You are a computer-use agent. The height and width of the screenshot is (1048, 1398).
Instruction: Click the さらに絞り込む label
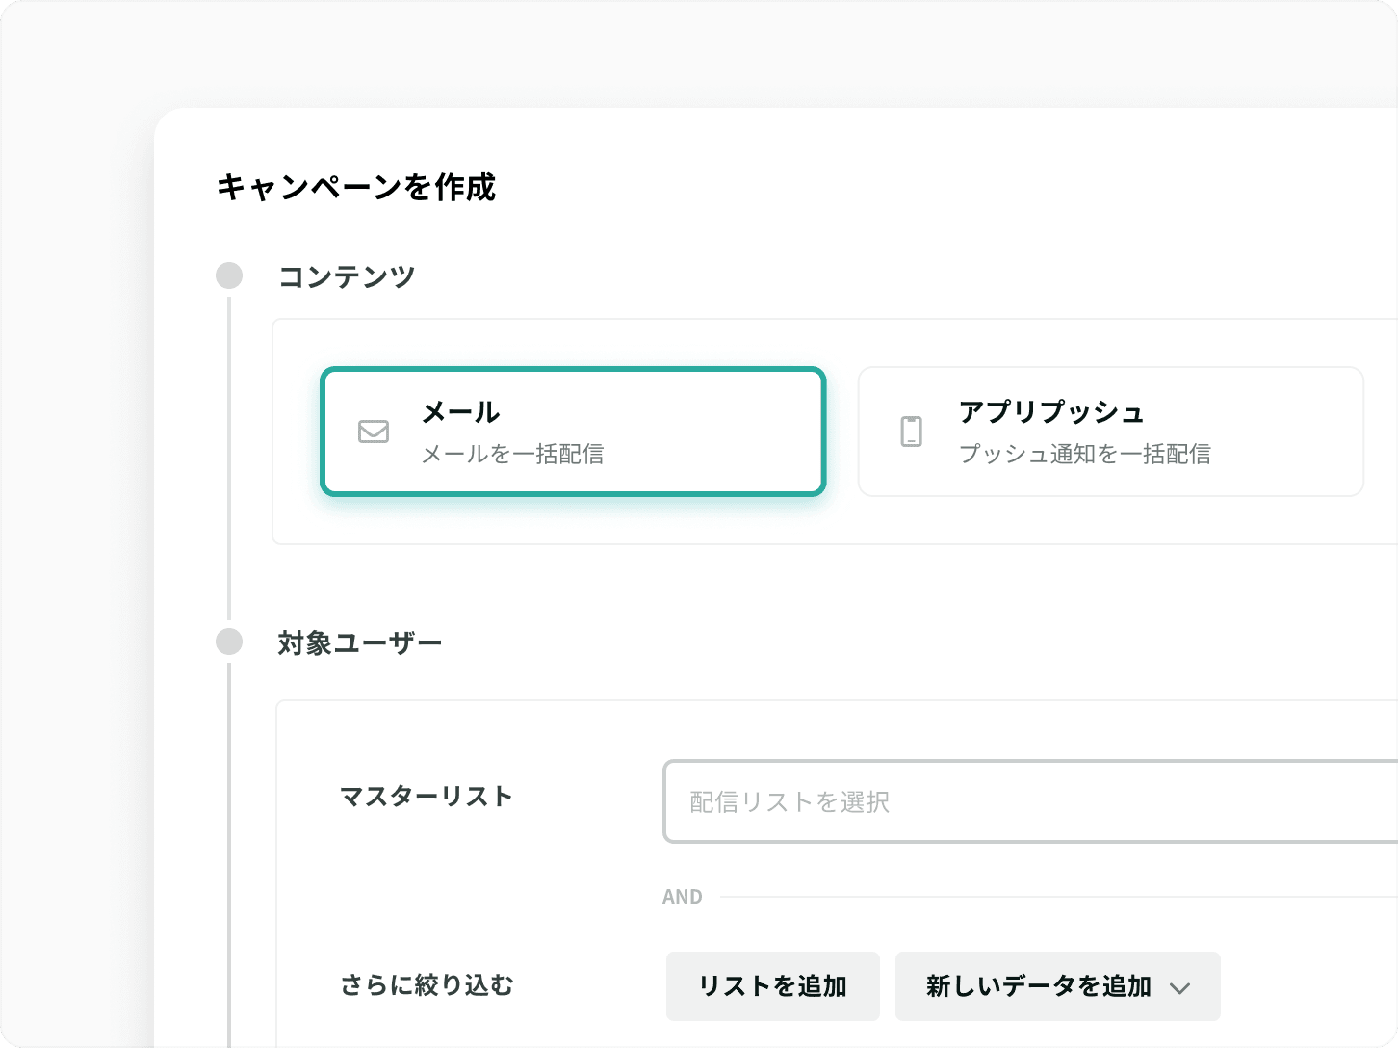[x=427, y=985]
